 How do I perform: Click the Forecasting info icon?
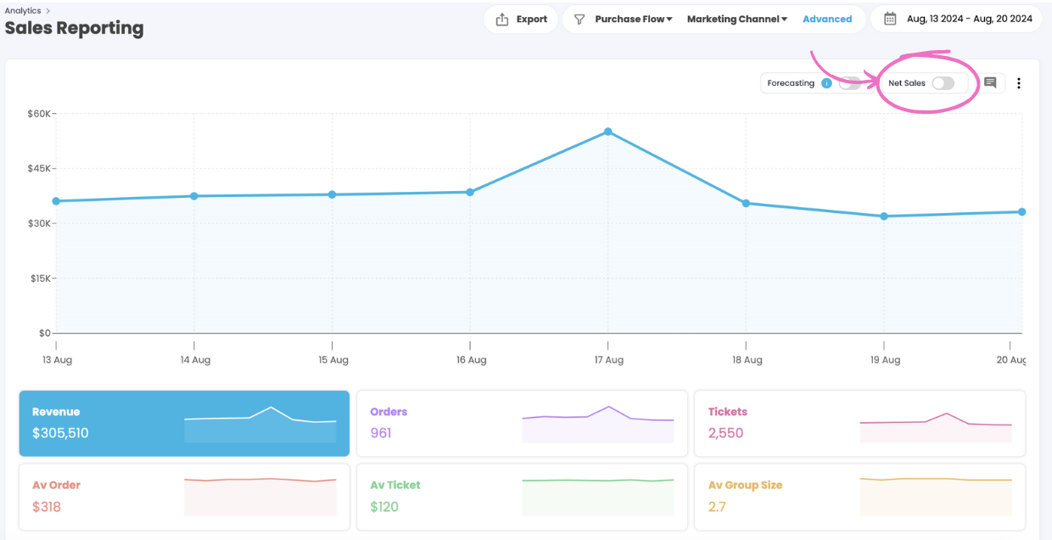[x=826, y=83]
